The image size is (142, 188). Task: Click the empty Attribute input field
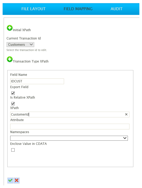pos(70,127)
